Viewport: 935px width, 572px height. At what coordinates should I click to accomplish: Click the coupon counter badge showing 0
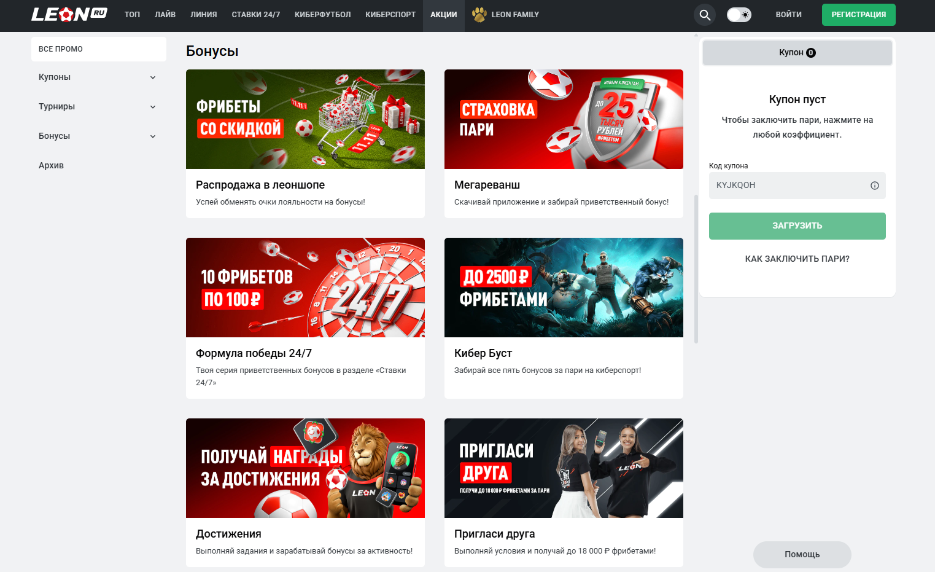point(811,53)
